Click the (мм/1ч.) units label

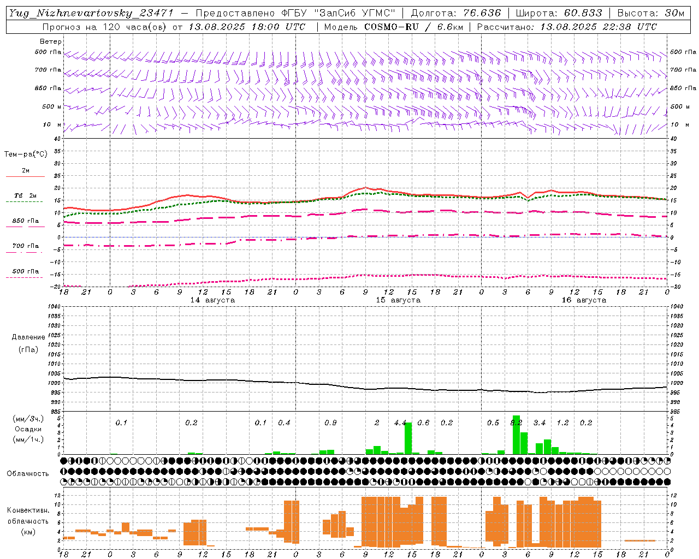[x=28, y=439]
